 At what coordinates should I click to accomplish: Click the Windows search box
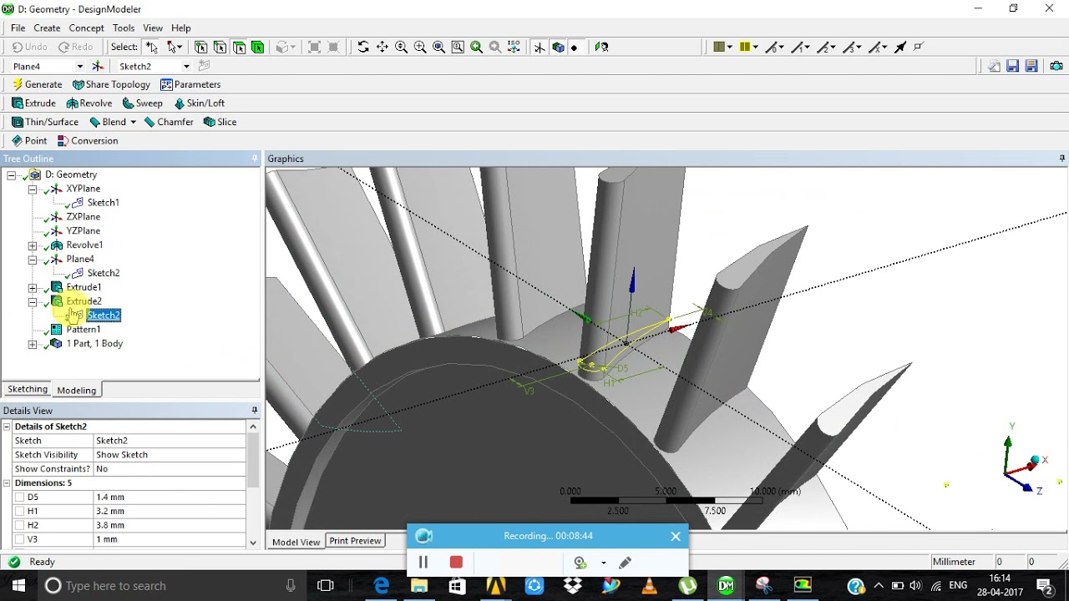point(171,586)
